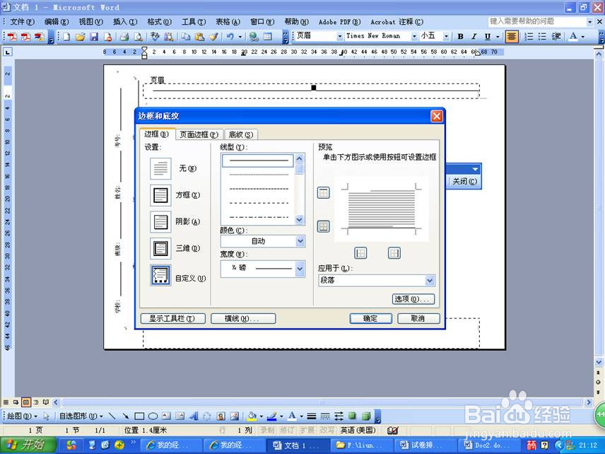Click the Undo arrow icon
This screenshot has width=605, height=454.
coord(230,37)
